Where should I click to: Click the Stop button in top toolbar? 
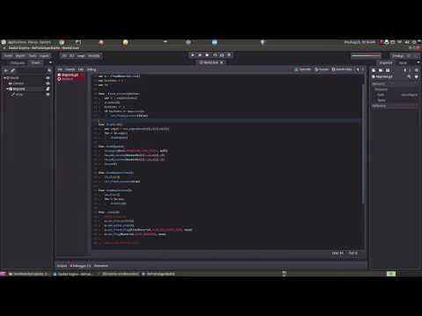(x=207, y=55)
